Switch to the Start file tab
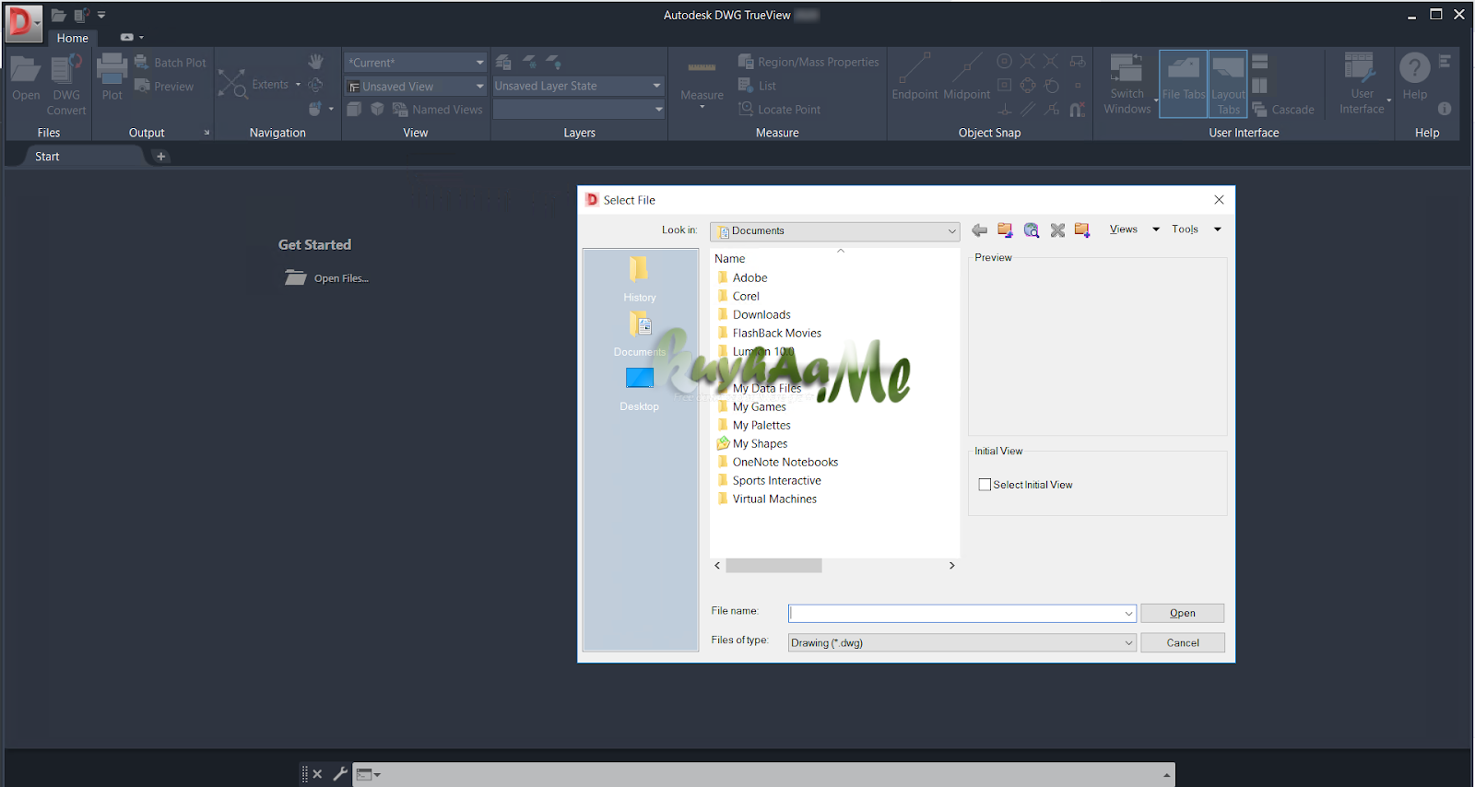The height and width of the screenshot is (787, 1475). 47,157
